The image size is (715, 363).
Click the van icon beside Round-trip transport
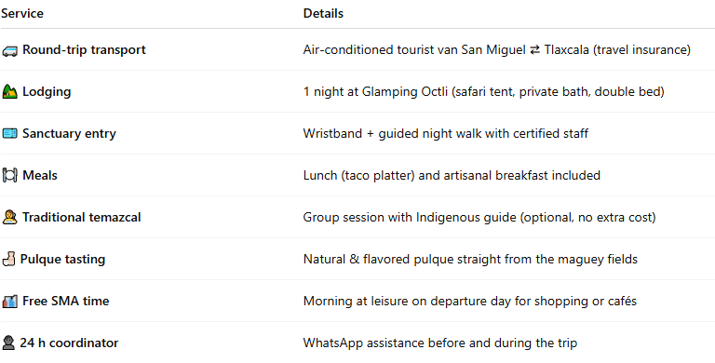(9, 50)
